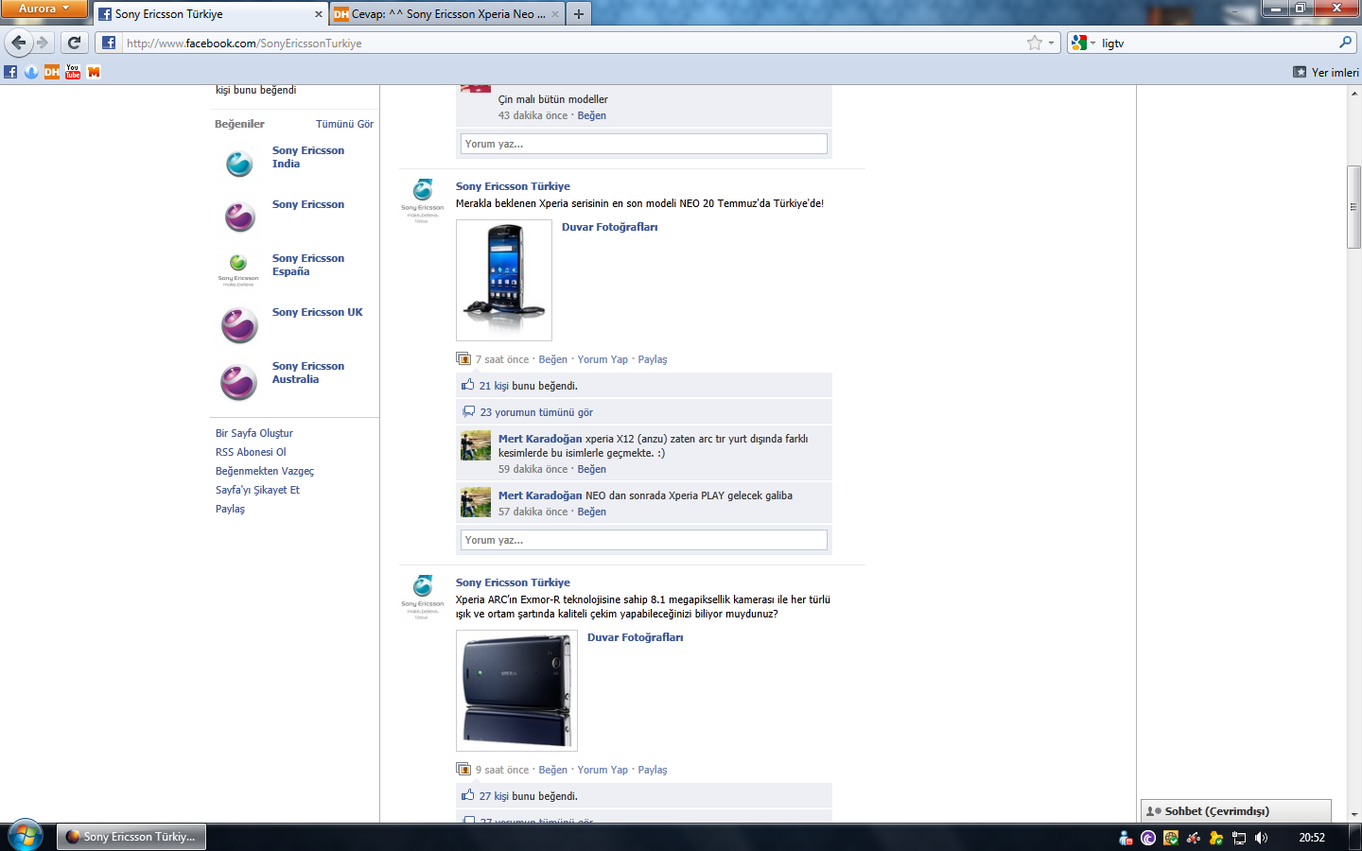
Task: Close the Sony Ericsson Türkiye tab
Action: point(318,14)
